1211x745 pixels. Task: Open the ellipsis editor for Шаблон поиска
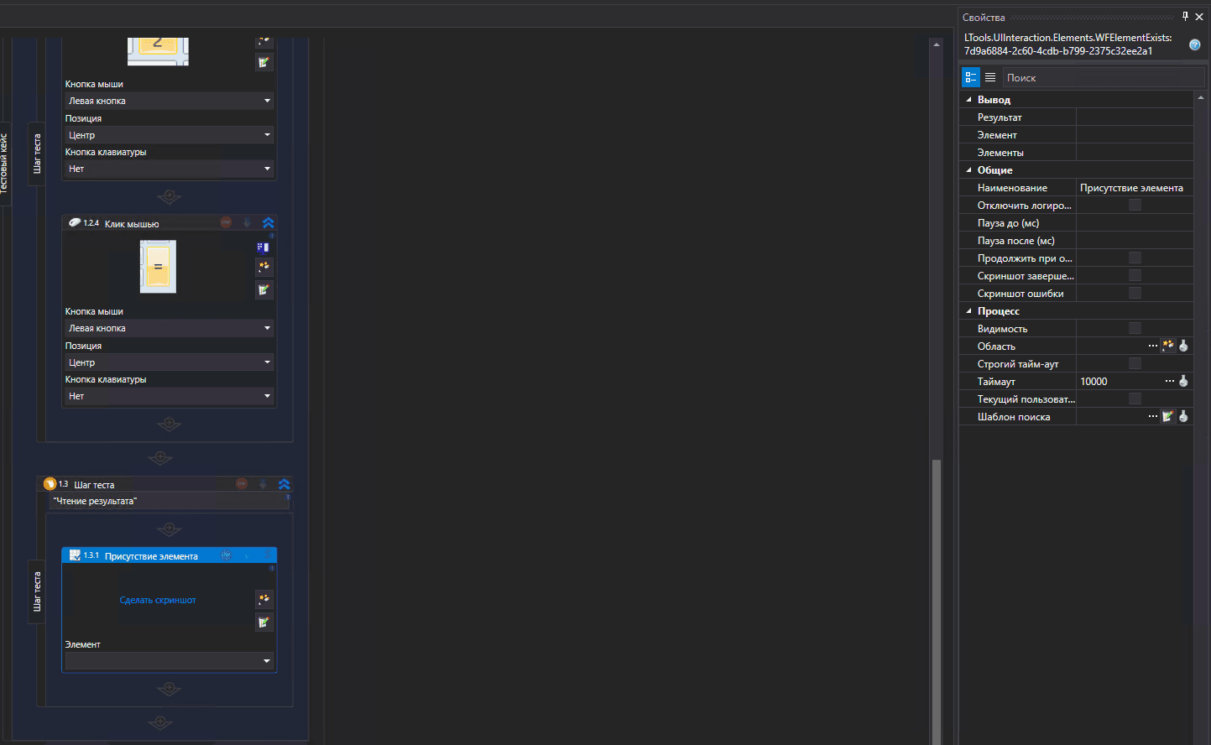[1152, 417]
